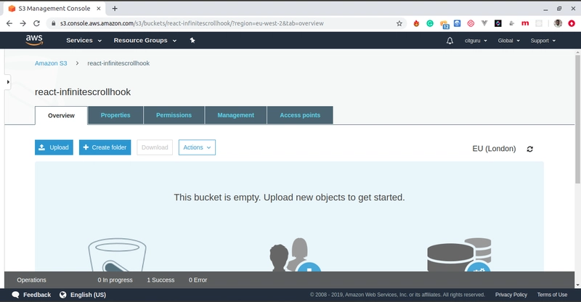Expand the Resource Groups menu
The width and height of the screenshot is (581, 302).
[145, 41]
